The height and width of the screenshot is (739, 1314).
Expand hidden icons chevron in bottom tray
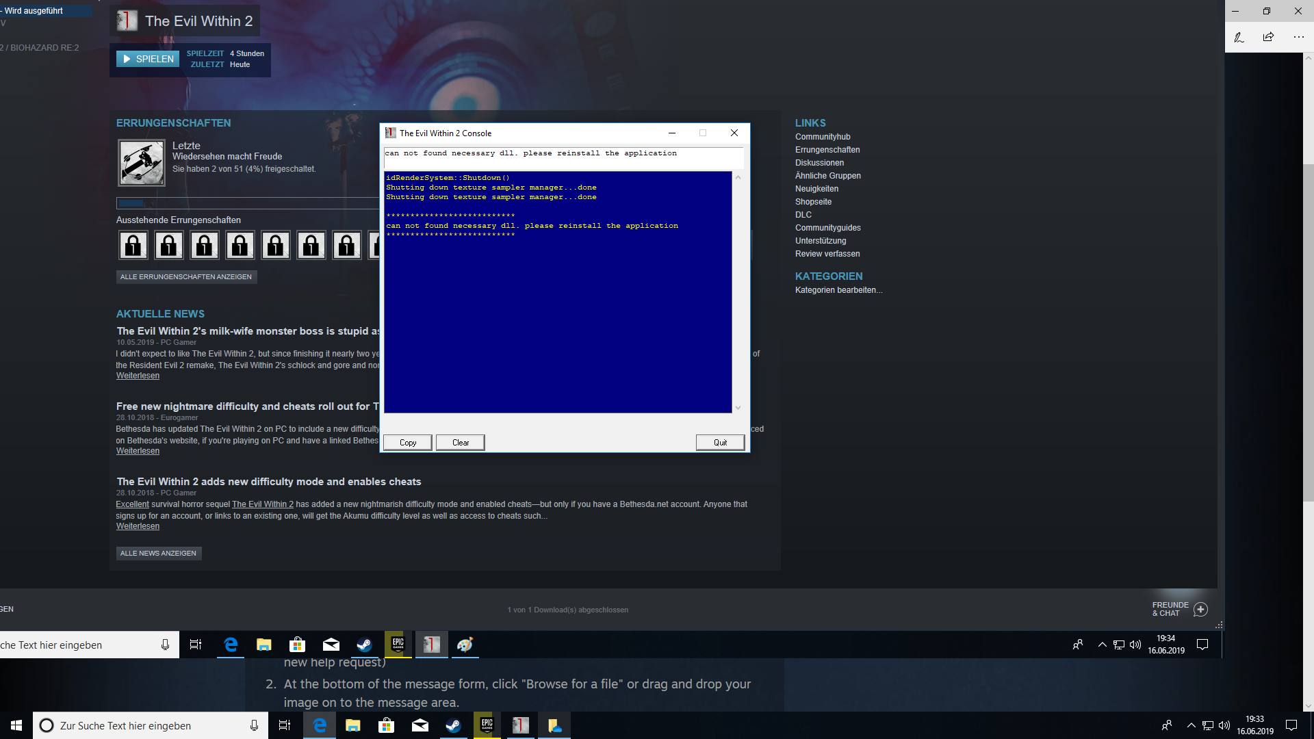tap(1191, 725)
